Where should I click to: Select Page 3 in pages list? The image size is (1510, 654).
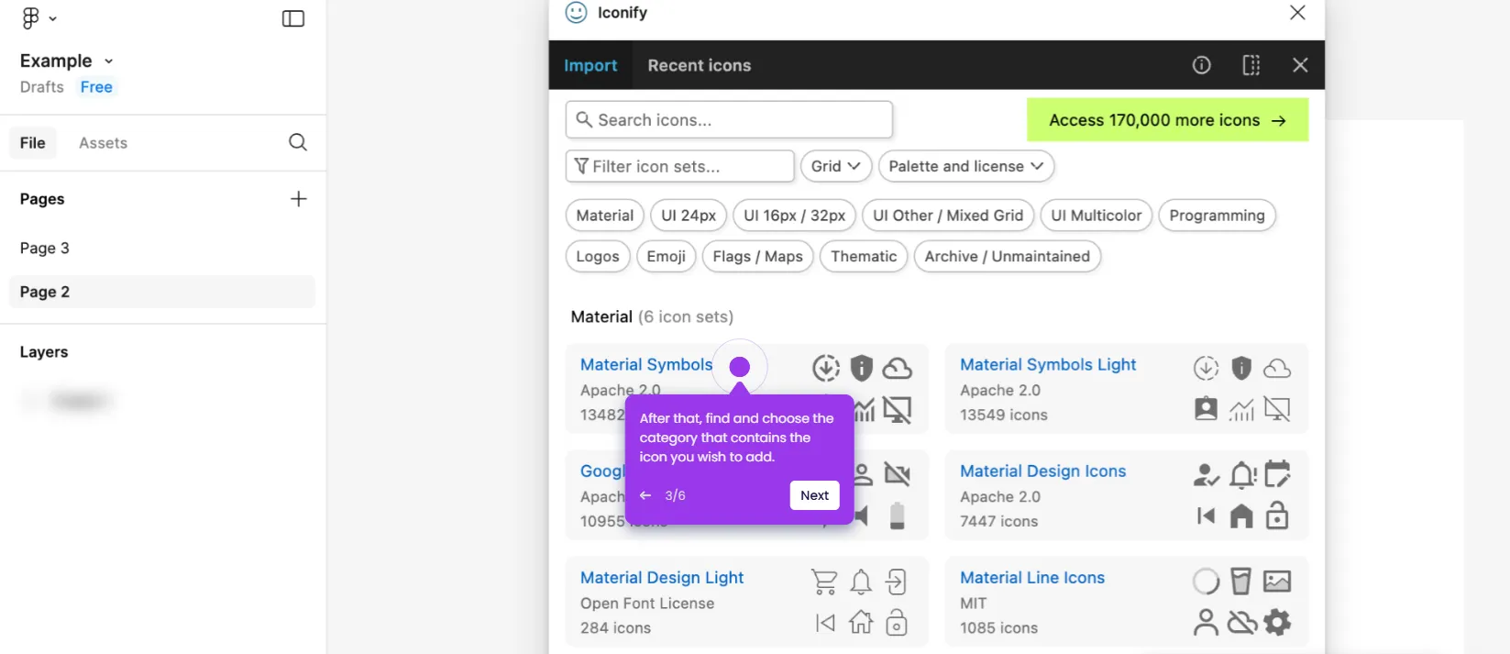pyautogui.click(x=162, y=249)
